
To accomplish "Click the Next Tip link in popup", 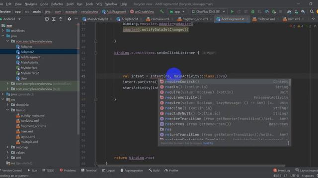I will [x=208, y=143].
